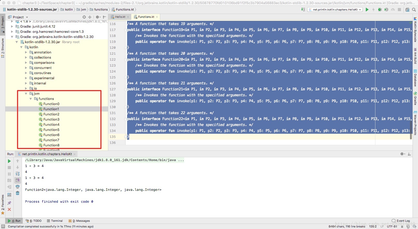Viewport: 418px width, 229px height.
Task: Hide the Run tool window via download-arrow icon
Action: click(409, 154)
